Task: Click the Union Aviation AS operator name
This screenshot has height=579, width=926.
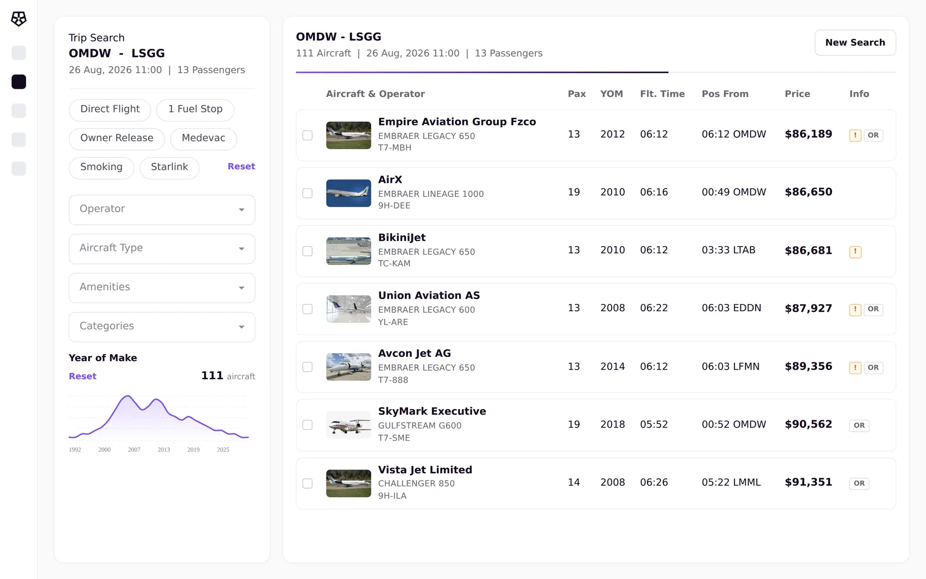Action: pyautogui.click(x=429, y=295)
